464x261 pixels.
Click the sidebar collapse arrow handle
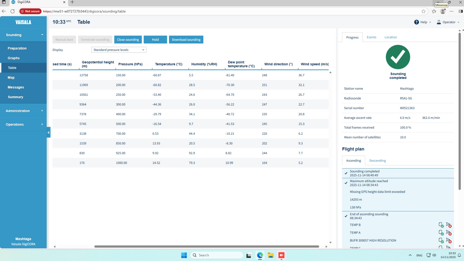tap(49, 132)
